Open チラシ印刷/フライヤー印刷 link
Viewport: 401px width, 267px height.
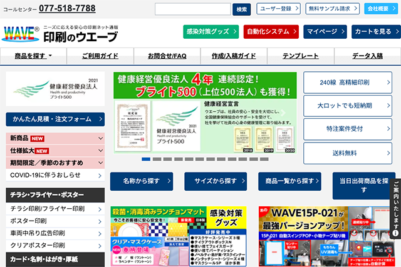(x=55, y=209)
